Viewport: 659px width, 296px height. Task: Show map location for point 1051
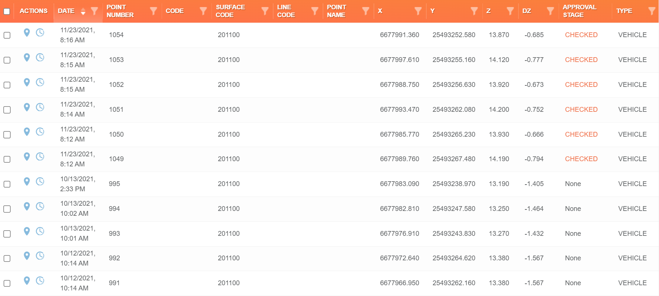click(x=27, y=107)
